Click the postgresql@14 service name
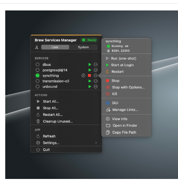The width and height of the screenshot is (178, 182). pos(55,70)
